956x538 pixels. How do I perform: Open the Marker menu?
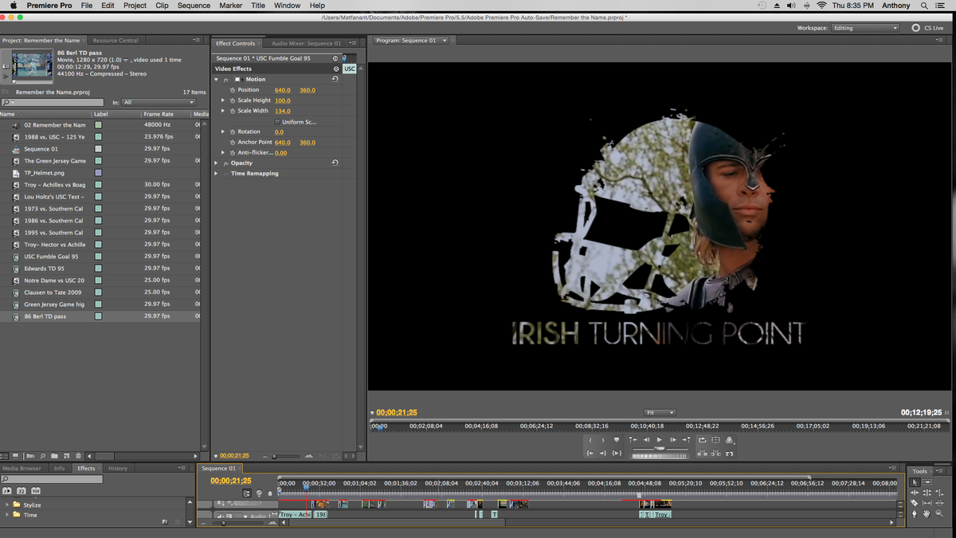[231, 6]
